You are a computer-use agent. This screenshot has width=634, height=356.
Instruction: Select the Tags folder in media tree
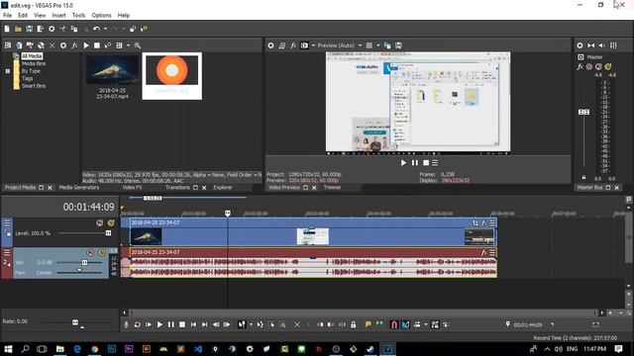(x=27, y=78)
